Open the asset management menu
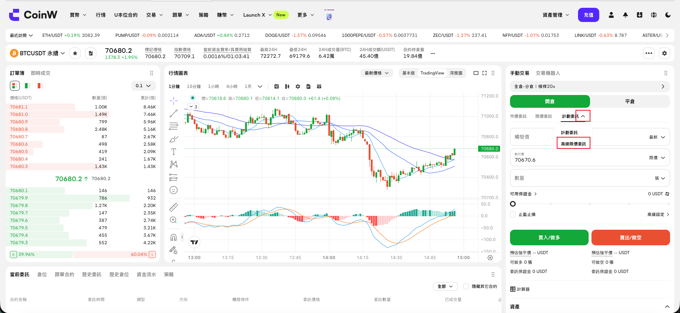The height and width of the screenshot is (313, 680). click(556, 15)
